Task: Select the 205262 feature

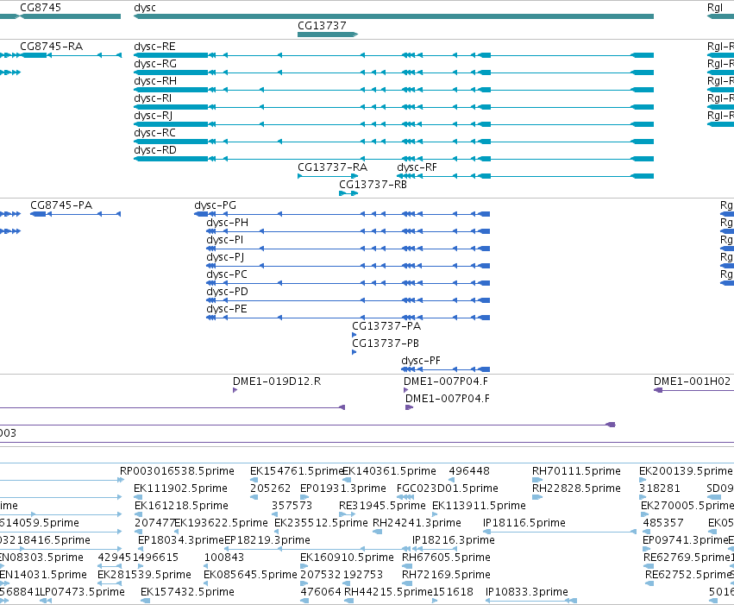Action: [x=254, y=497]
